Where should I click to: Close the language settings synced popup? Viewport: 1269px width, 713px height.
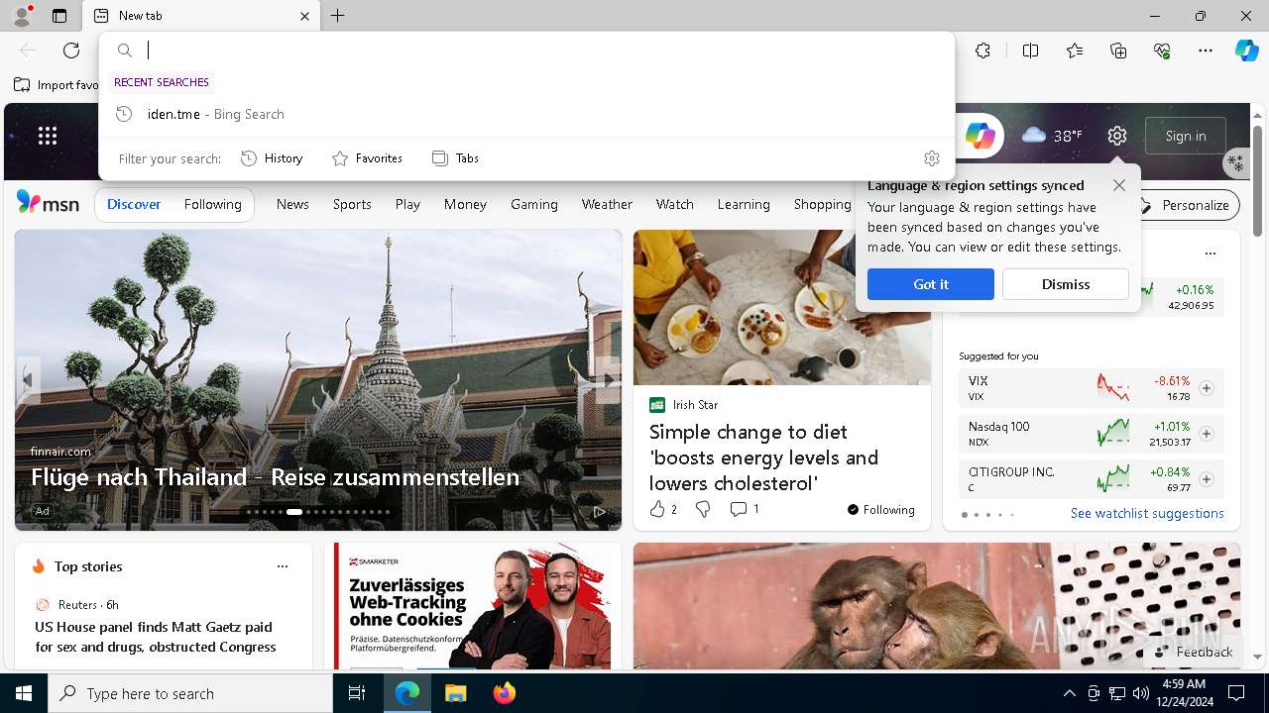[x=1118, y=185]
